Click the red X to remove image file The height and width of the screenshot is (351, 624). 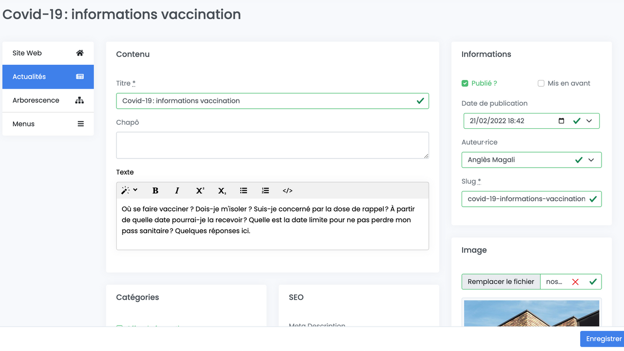pyautogui.click(x=575, y=282)
